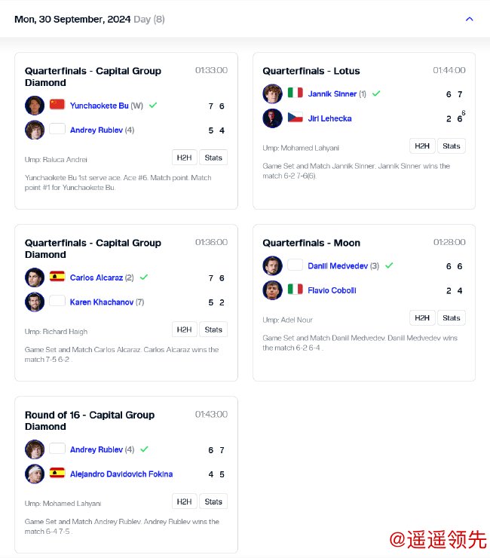The image size is (490, 558).
Task: Go to Alejandro Davidovich Fokina's profile
Action: [x=121, y=474]
